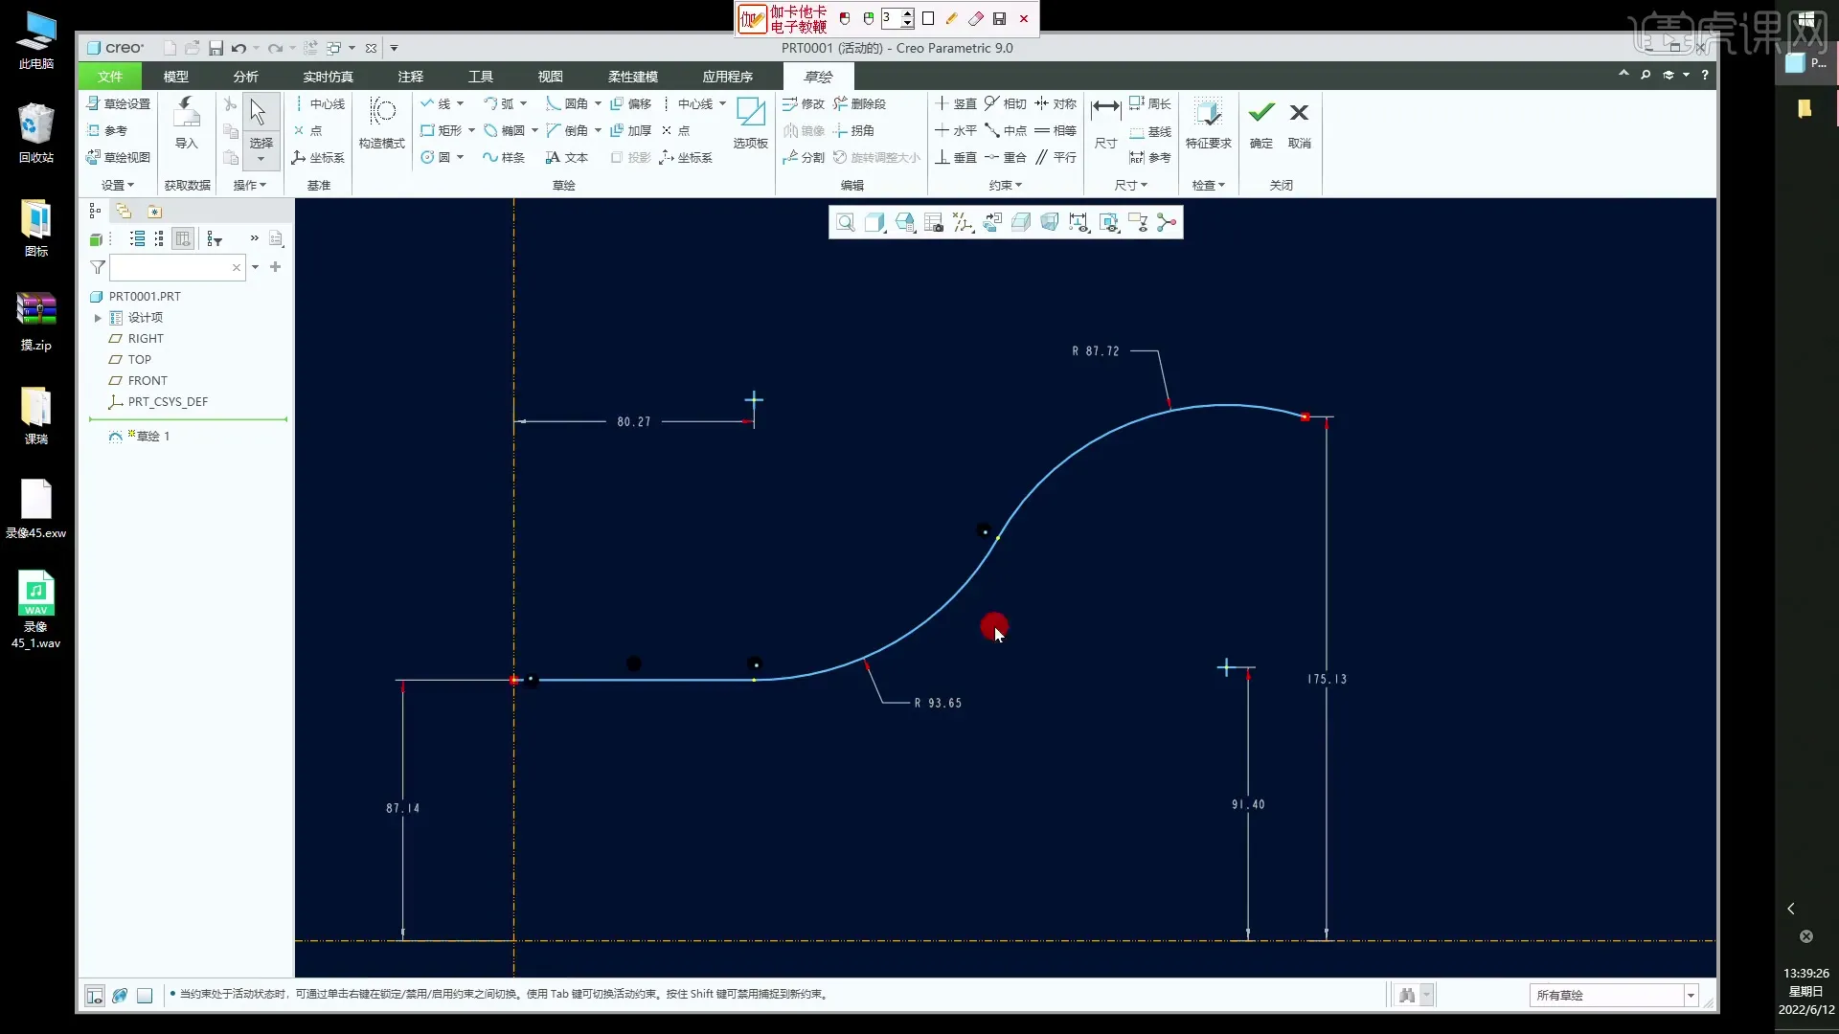Expand the 矩形 rectangle dropdown arrow
The width and height of the screenshot is (1839, 1034).
click(471, 130)
